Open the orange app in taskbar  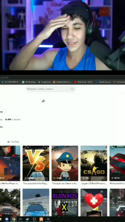(x=41, y=219)
